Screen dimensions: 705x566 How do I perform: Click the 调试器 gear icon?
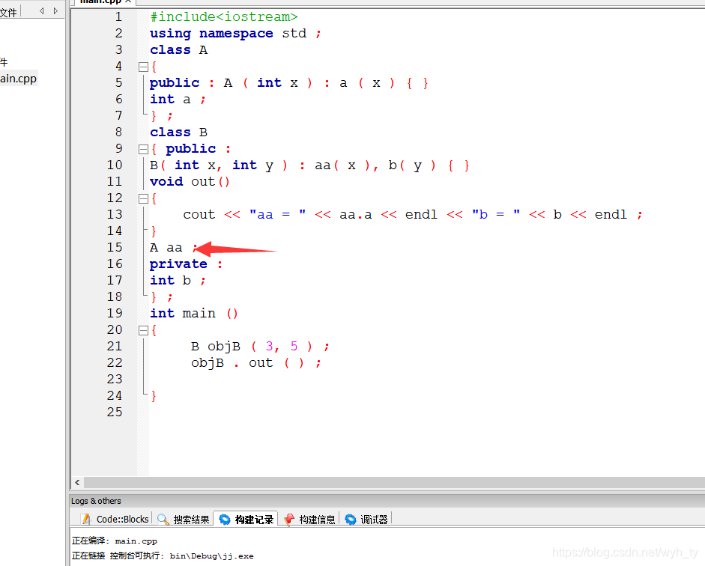350,520
